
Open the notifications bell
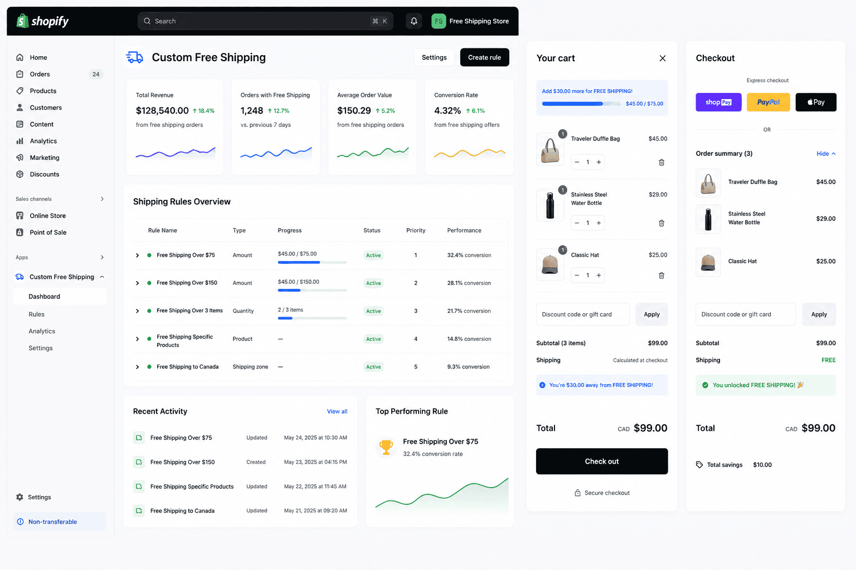(414, 21)
